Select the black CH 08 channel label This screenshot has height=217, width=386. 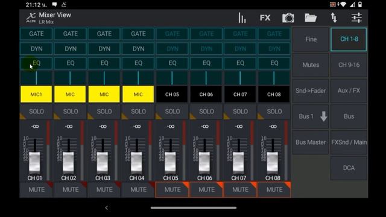coord(274,94)
